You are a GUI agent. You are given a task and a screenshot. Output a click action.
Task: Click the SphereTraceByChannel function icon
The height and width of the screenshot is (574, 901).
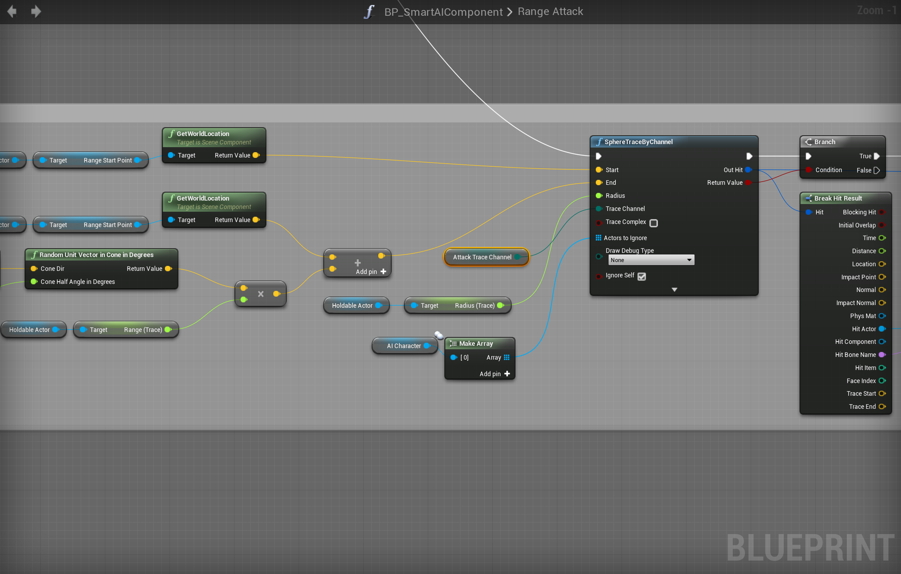(x=599, y=142)
